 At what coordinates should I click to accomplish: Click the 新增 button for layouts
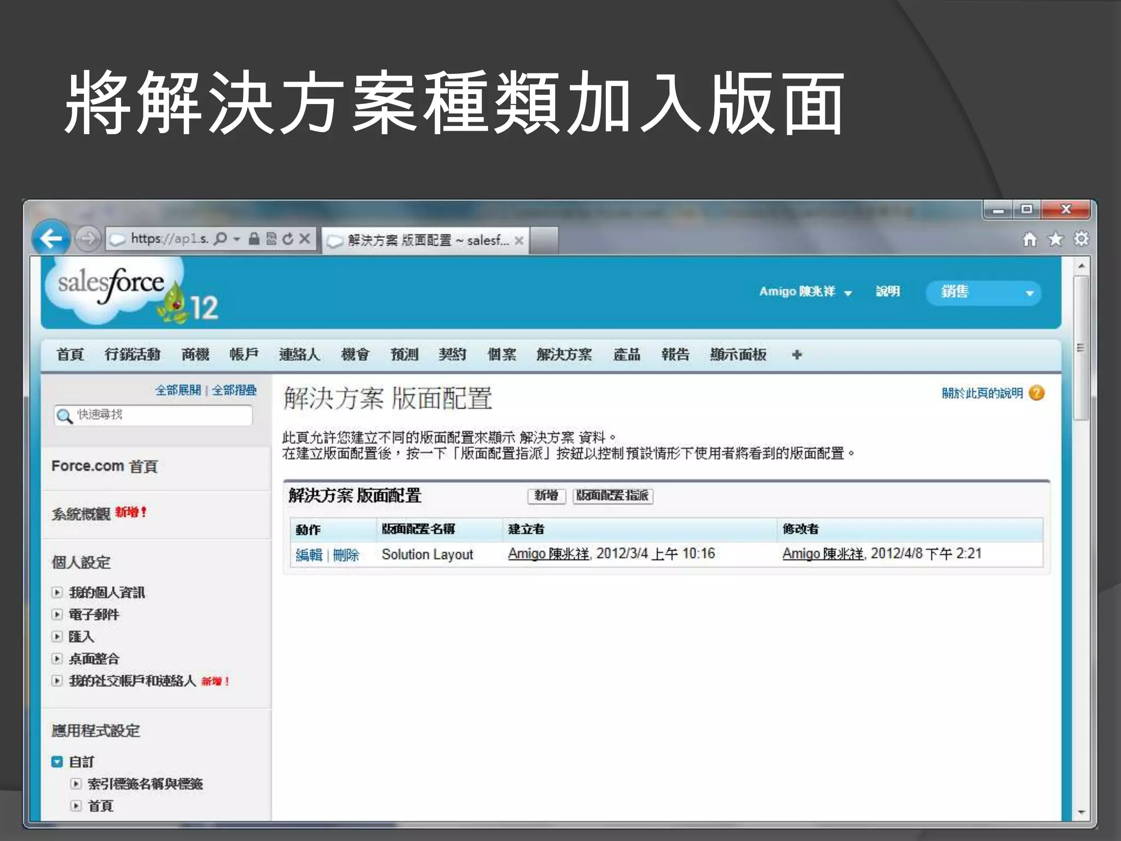coord(546,496)
